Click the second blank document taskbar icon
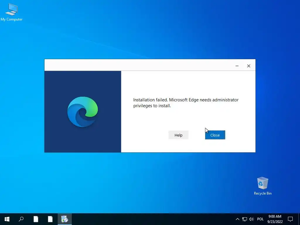 (50, 219)
